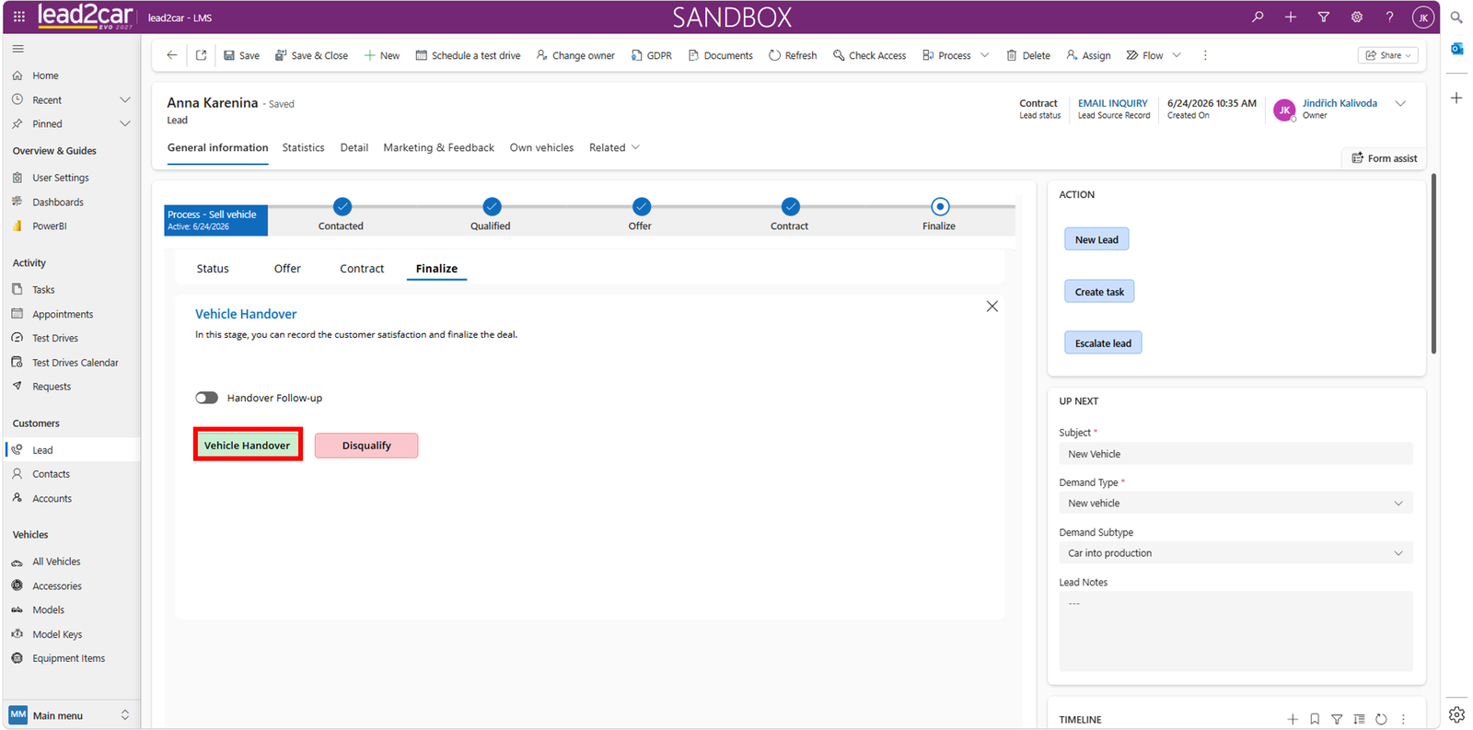Open the Documents command
This screenshot has width=1473, height=730.
(x=720, y=55)
